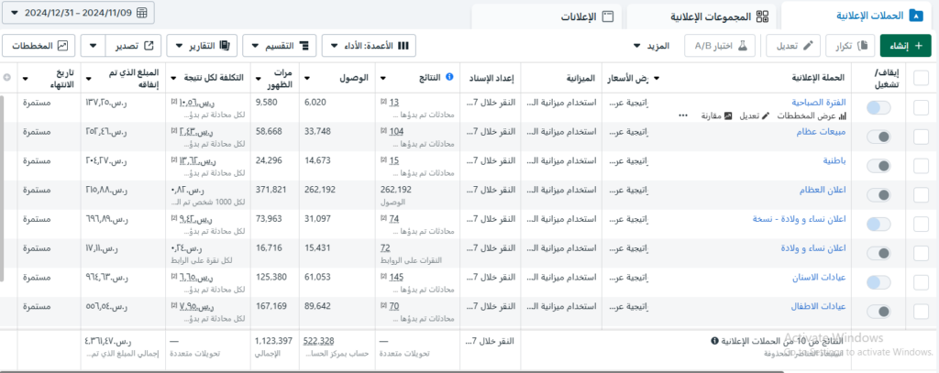The width and height of the screenshot is (939, 373).
Task: Open the الفترة الصباحية campaign link
Action: tap(819, 103)
